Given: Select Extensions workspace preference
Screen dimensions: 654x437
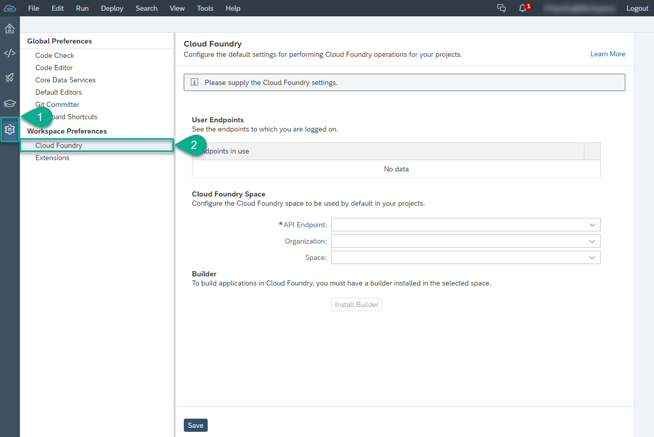Looking at the screenshot, I should coord(52,158).
